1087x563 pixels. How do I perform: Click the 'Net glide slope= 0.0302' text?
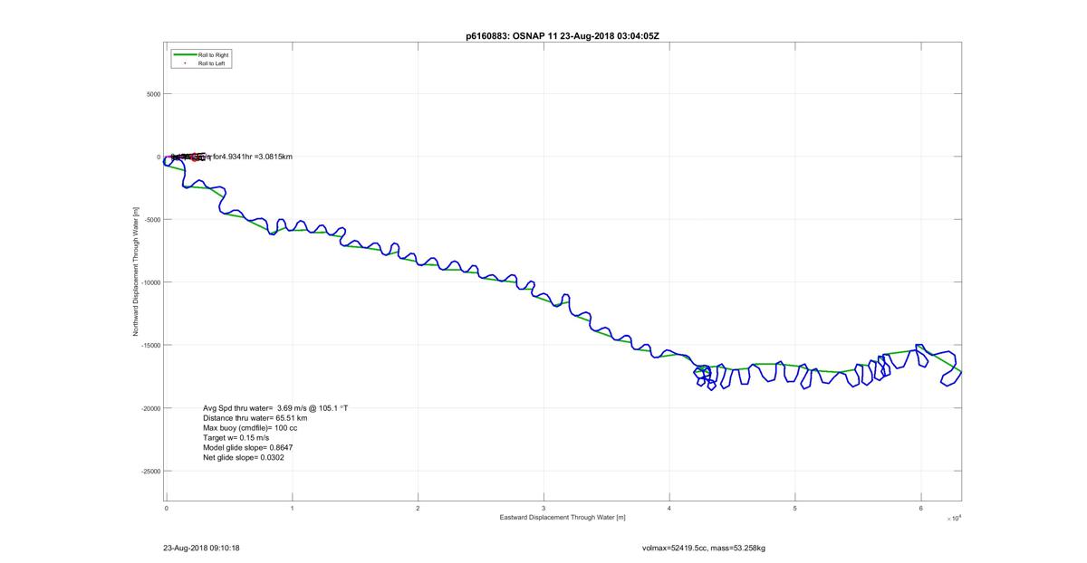[x=244, y=458]
